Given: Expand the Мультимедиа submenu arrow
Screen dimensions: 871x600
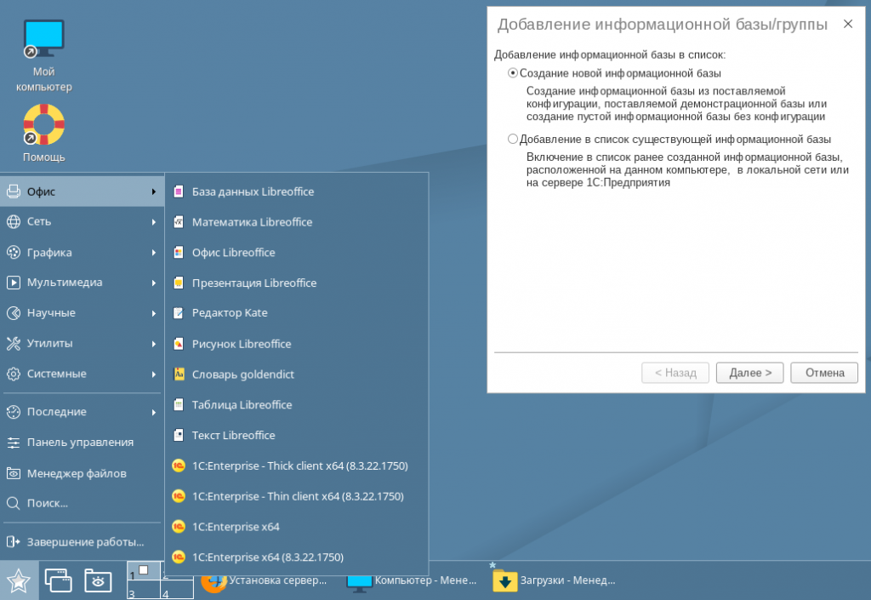Looking at the screenshot, I should 154,283.
